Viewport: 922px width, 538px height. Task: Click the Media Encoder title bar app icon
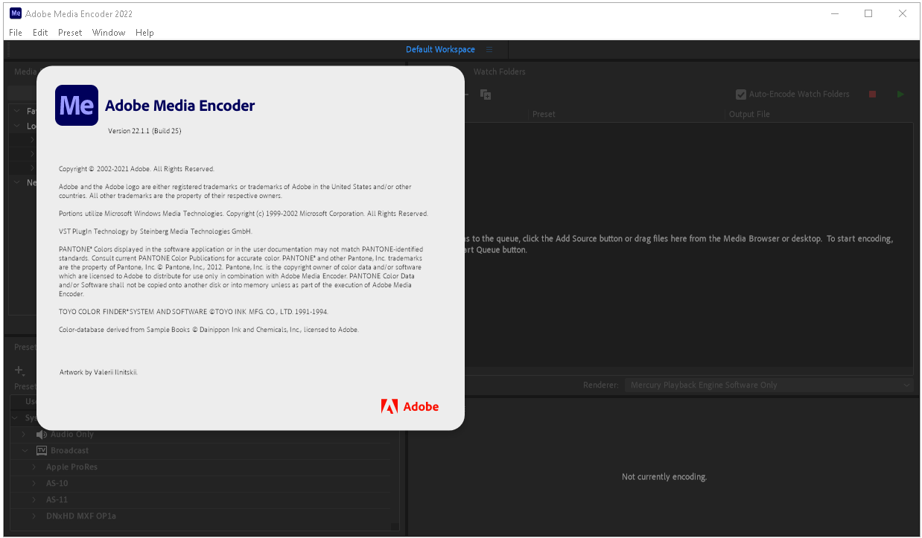[15, 13]
